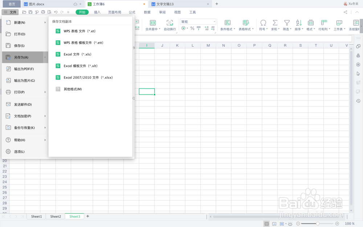This screenshot has width=363, height=227.
Task: Expand the quick access toolbar customize arrow
Action: [x=68, y=12]
